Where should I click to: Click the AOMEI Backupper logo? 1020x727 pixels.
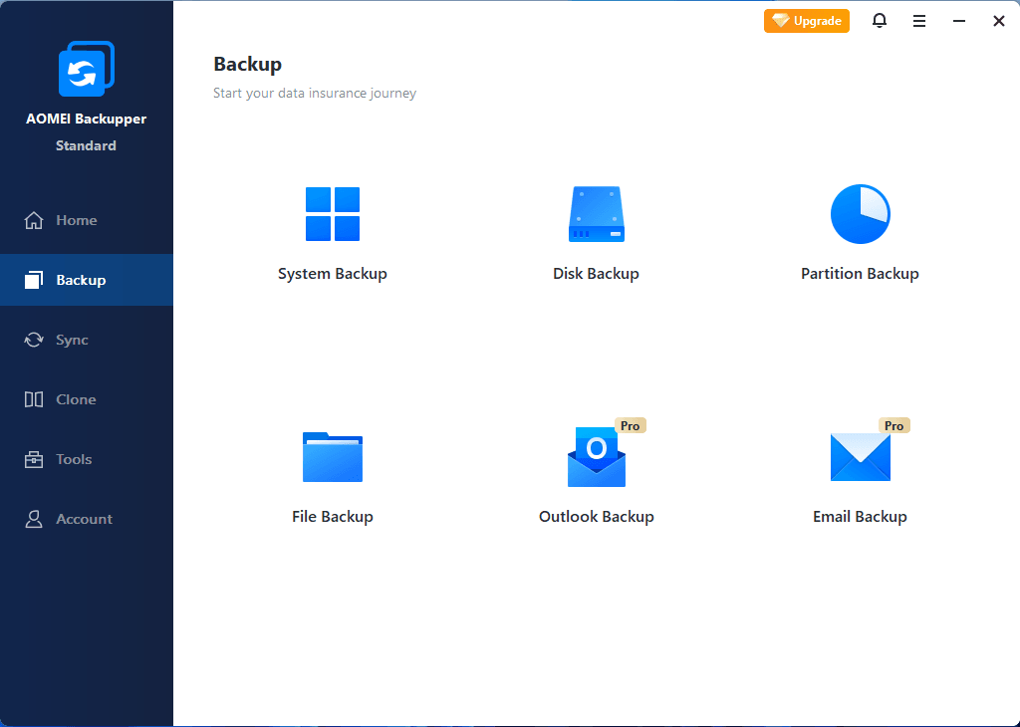pyautogui.click(x=86, y=69)
